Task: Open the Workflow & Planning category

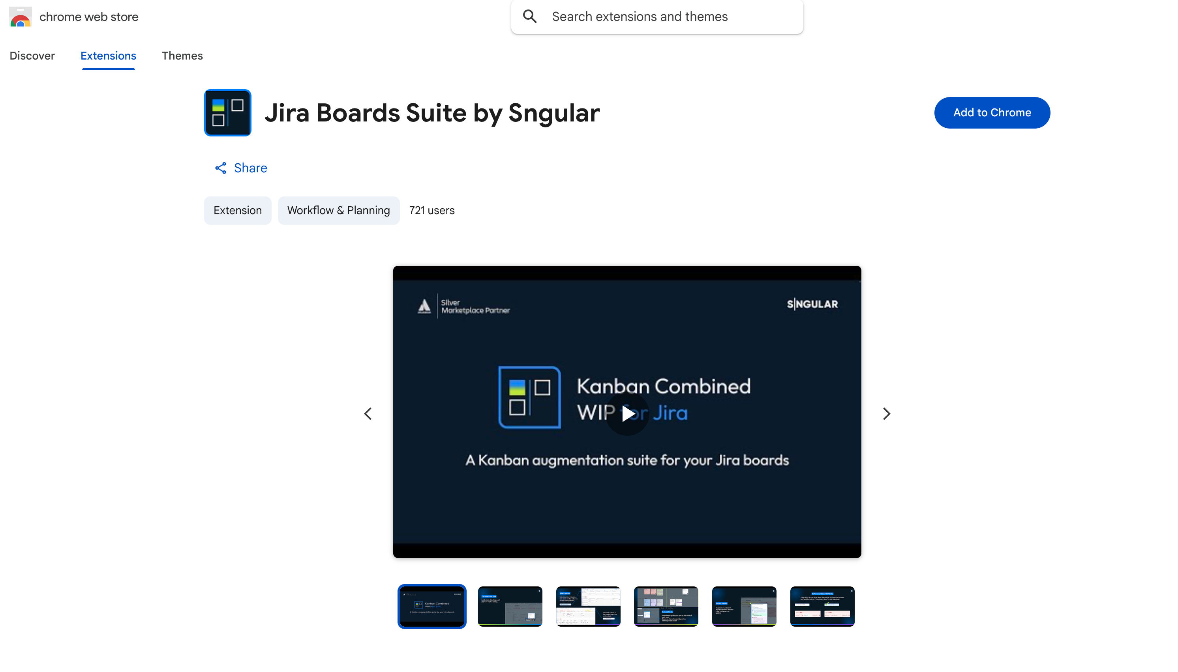Action: [338, 211]
